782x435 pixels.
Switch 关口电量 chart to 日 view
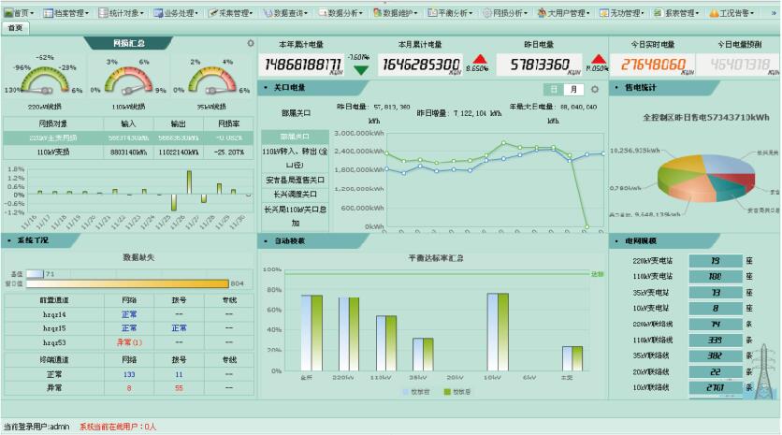pos(554,89)
